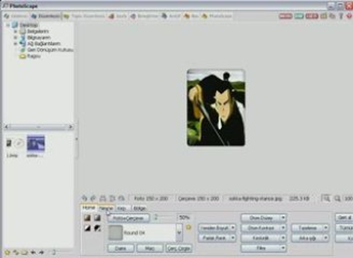Expand the Belgelerim folder node
The height and width of the screenshot is (258, 353).
(x=15, y=31)
